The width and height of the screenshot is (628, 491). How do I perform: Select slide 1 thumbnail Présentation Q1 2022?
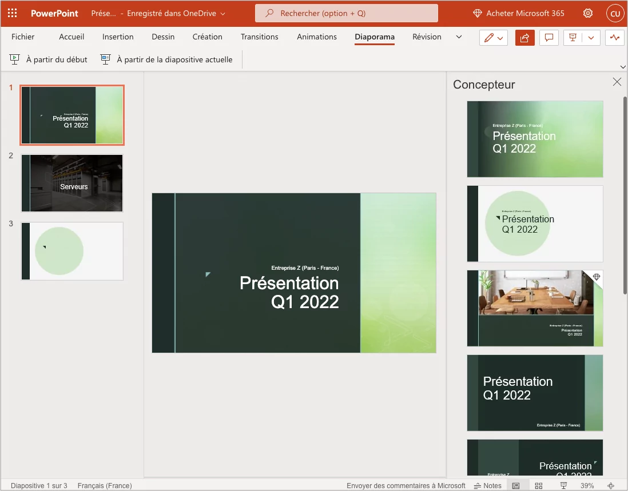click(x=72, y=115)
